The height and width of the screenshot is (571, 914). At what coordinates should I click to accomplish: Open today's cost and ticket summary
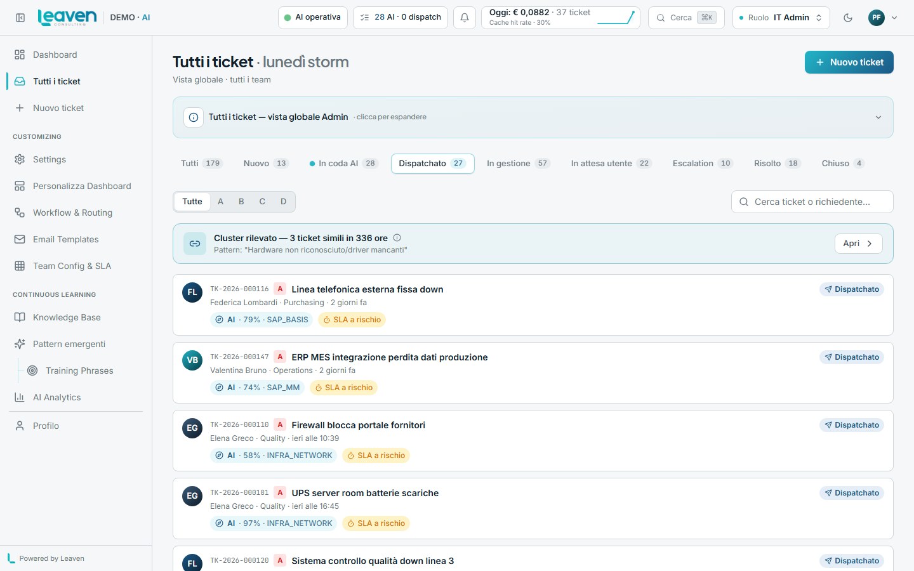click(x=561, y=18)
